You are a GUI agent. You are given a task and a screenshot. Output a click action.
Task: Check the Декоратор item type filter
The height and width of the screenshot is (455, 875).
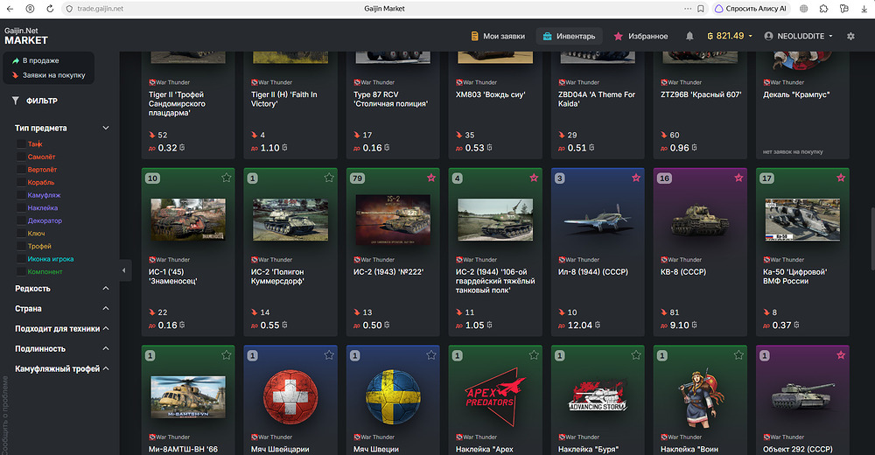pos(21,220)
